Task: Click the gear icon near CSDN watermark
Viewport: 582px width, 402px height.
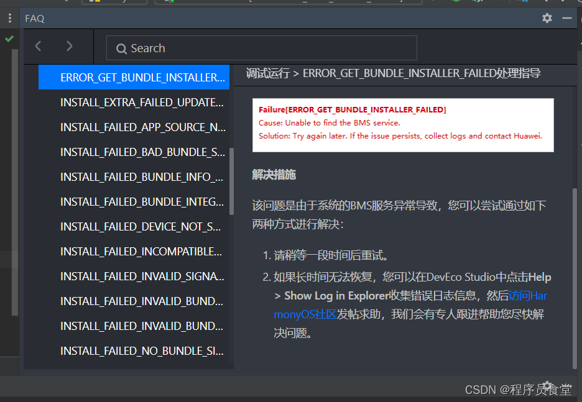Action: 547,385
